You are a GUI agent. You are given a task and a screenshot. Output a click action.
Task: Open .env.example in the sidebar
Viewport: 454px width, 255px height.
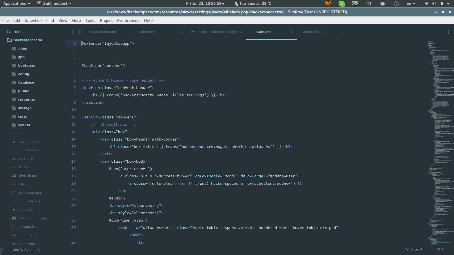(x=28, y=142)
